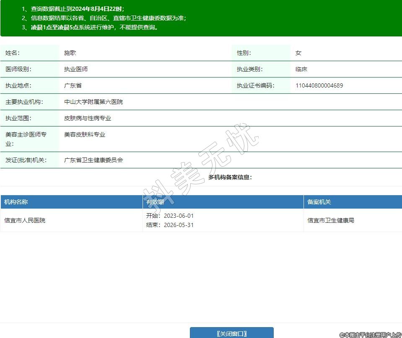Select the 信宜市卫生健康局 table cell
Viewport: 402px width, 338px height.
331,220
